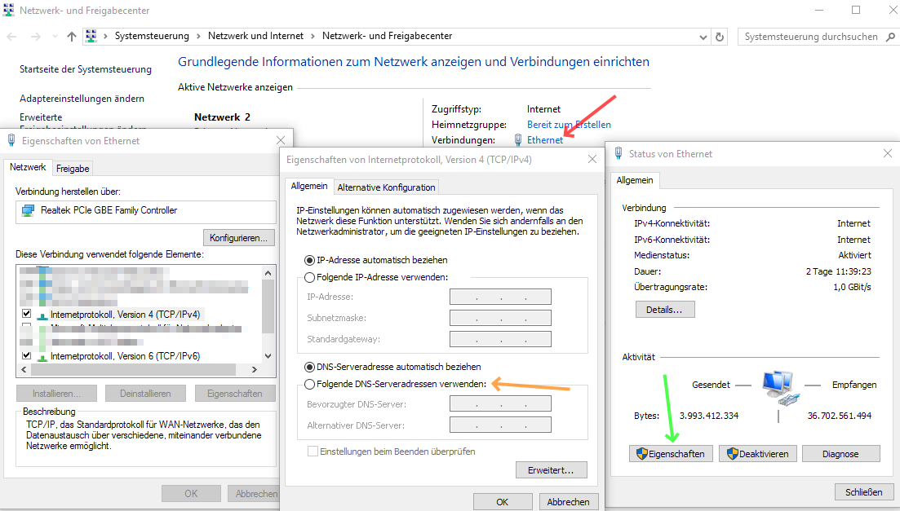Click Eigenschaften shield button in Status window
900x511 pixels.
671,454
